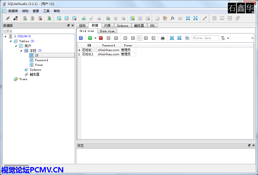Viewport: 258px width, 175px height.
Task: Cascade windows using the overlapping-windows icon
Action: click(x=237, y=18)
